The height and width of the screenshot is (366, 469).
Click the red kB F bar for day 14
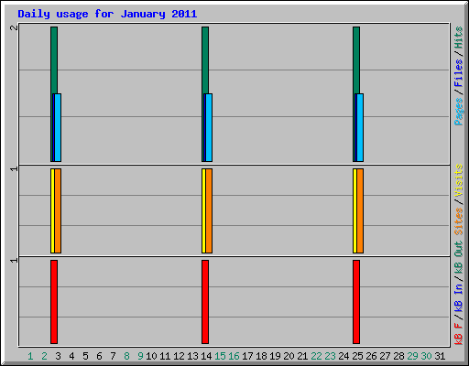205,302
